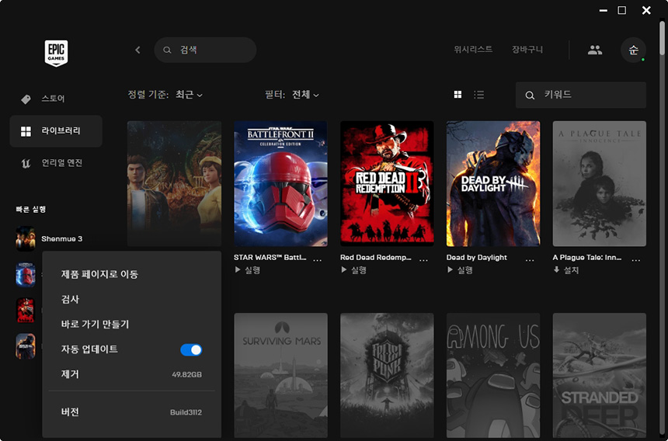The image size is (668, 441).
Task: Click Shenmue 3 label in quick launch
Action: click(x=62, y=239)
